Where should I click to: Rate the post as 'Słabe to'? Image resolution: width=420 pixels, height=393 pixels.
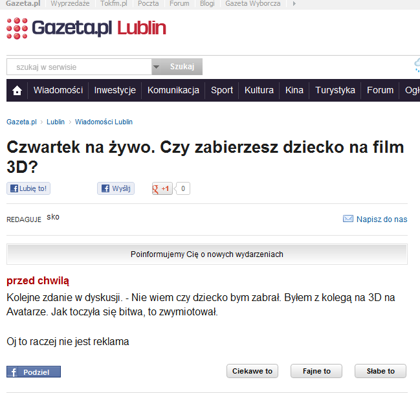(381, 371)
